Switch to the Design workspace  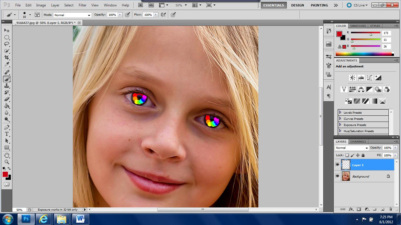pos(297,5)
